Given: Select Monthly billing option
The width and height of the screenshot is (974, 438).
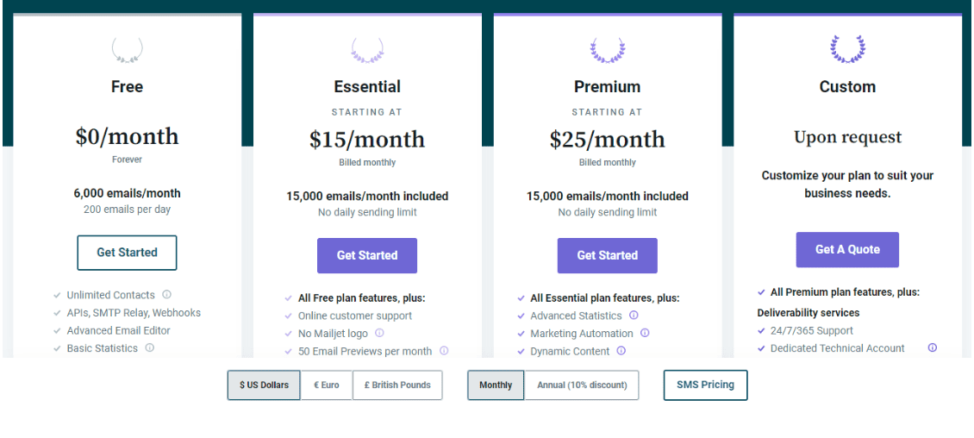Looking at the screenshot, I should pyautogui.click(x=496, y=385).
